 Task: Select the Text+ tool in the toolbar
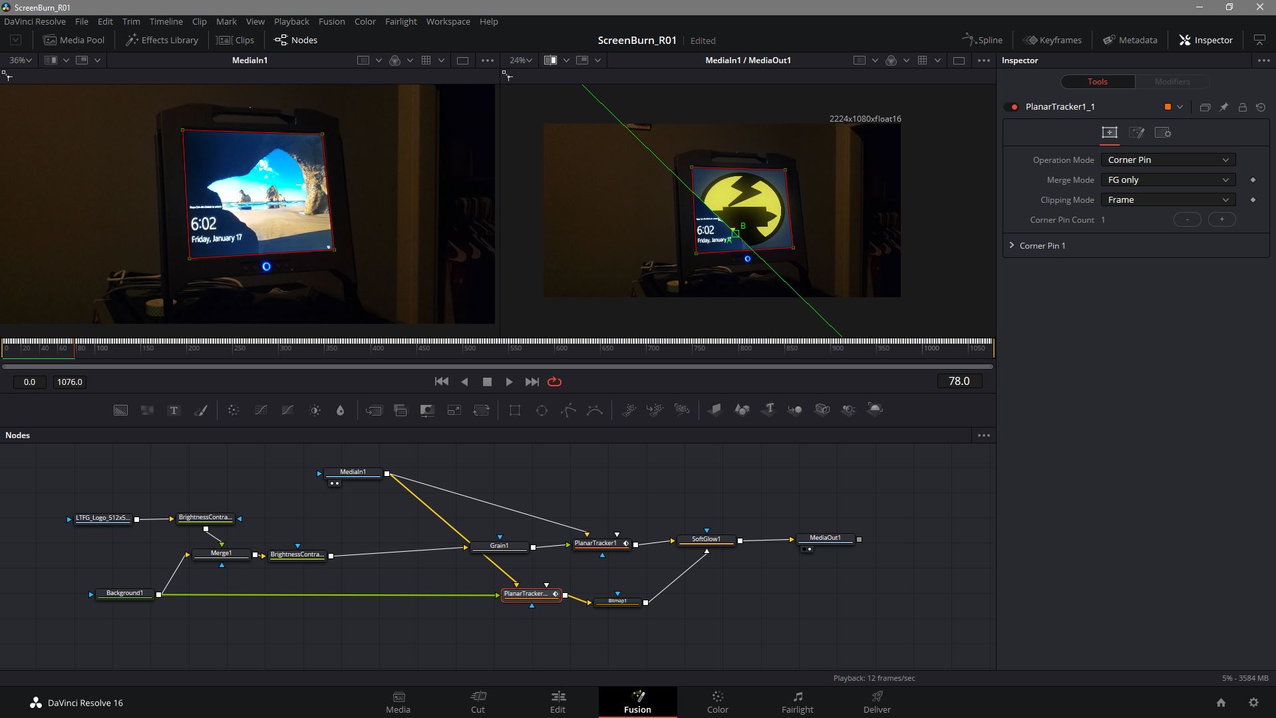(174, 410)
